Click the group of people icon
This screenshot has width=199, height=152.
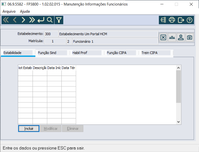pos(172,37)
